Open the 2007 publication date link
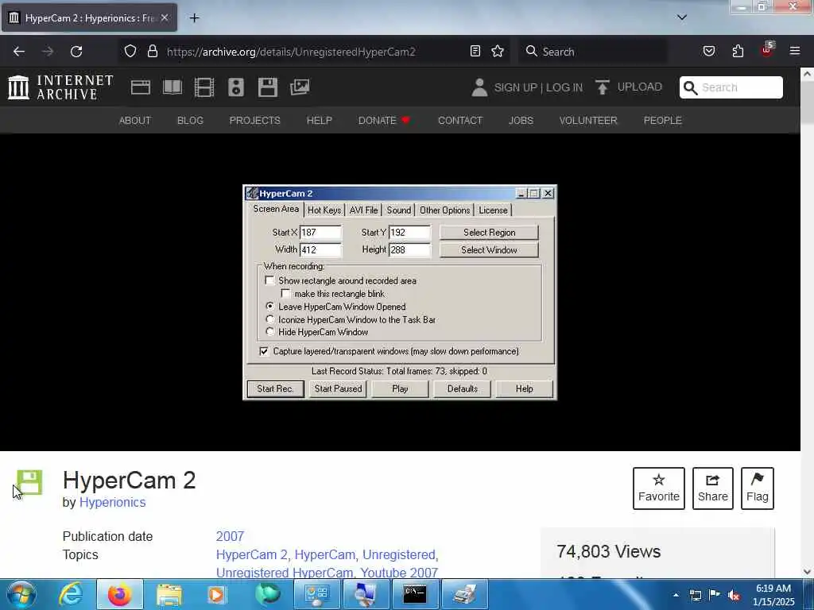The width and height of the screenshot is (814, 610). click(230, 536)
